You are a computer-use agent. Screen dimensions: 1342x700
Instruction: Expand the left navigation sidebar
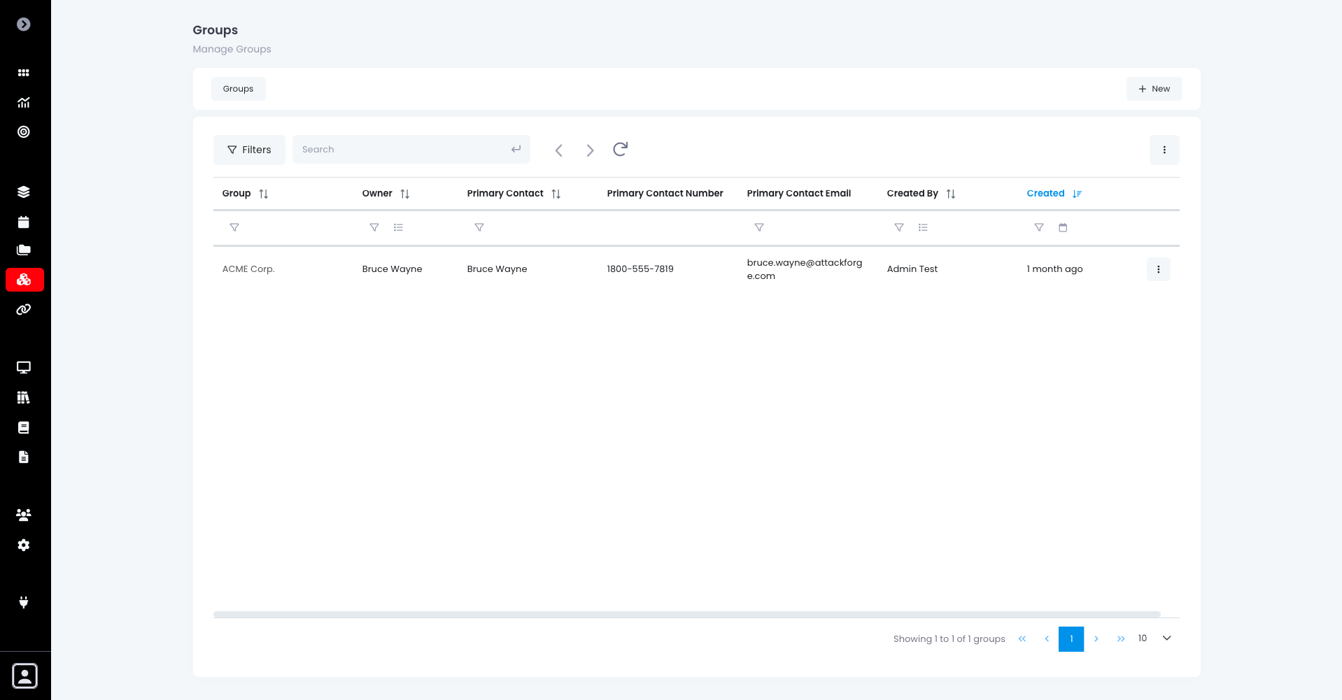[x=24, y=24]
